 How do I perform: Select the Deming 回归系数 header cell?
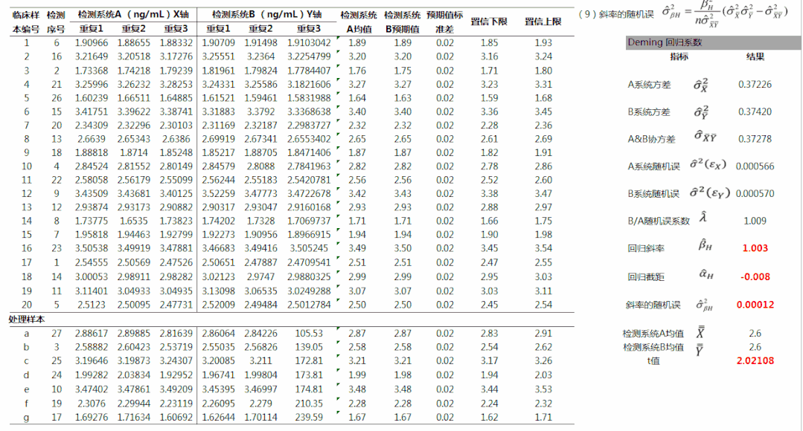(x=665, y=42)
